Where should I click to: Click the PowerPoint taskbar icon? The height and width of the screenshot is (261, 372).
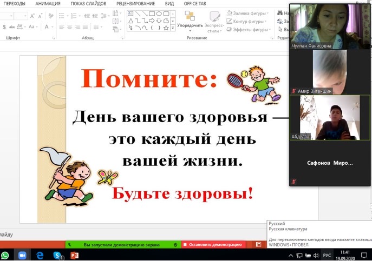click(75, 255)
